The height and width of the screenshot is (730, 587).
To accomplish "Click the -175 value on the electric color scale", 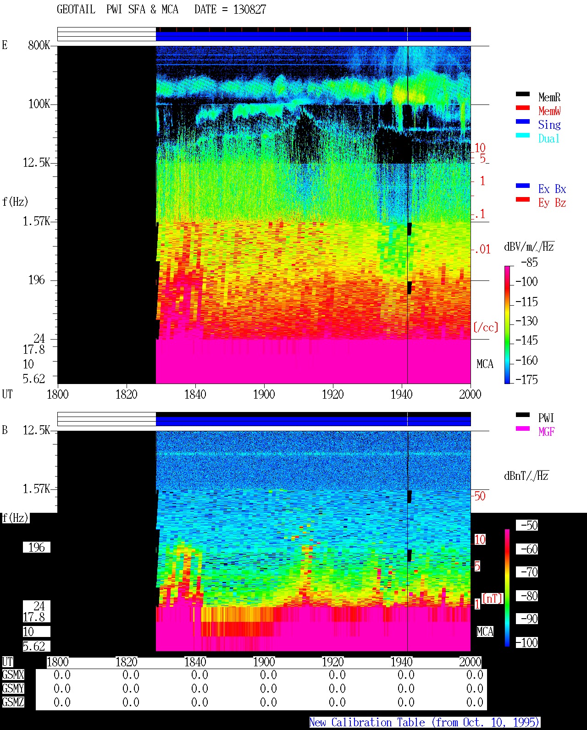I will click(526, 379).
